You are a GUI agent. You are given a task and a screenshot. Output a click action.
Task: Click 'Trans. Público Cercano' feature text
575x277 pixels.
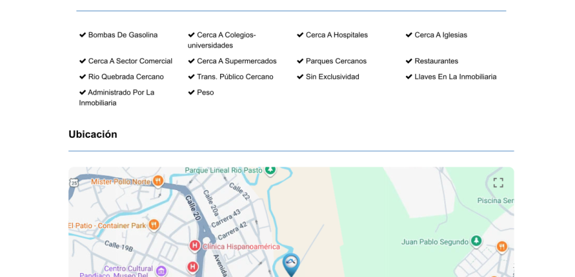[235, 77]
